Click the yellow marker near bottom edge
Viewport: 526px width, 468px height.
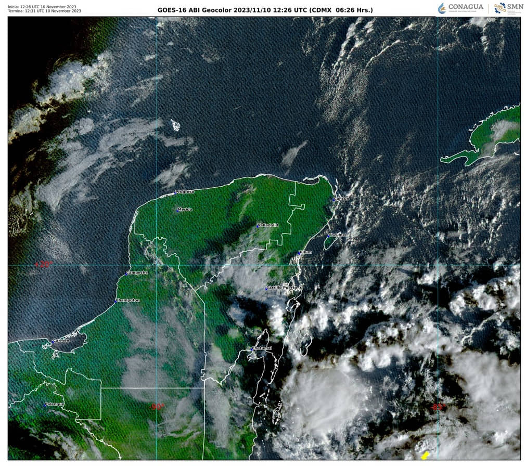(425, 456)
